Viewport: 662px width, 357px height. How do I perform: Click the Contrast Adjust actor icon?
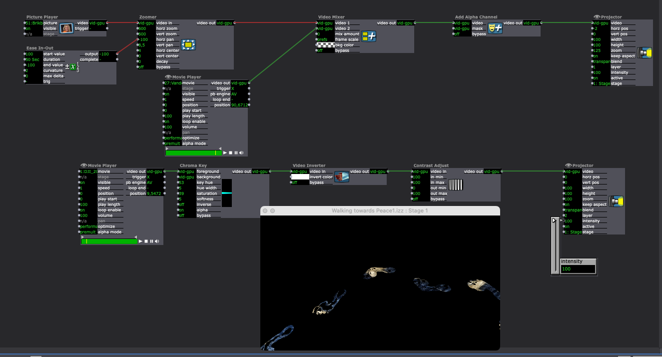pos(456,185)
